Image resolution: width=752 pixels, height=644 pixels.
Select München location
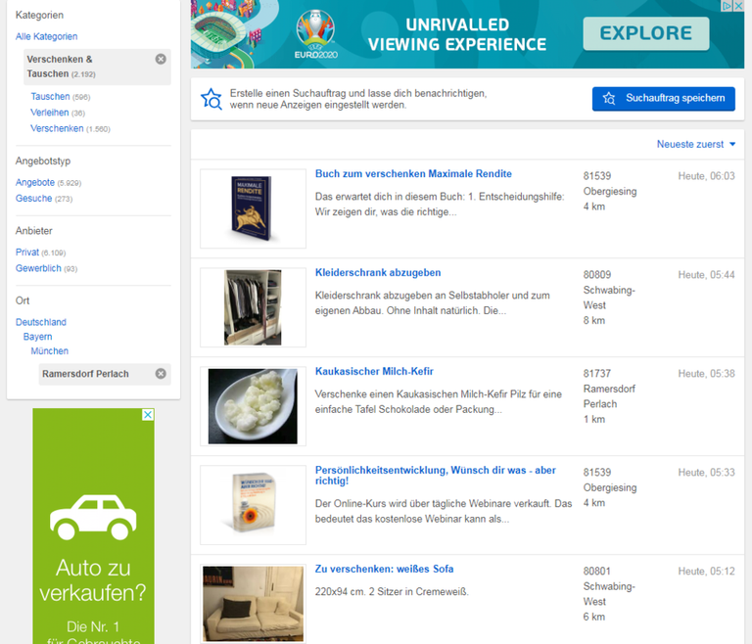(49, 351)
